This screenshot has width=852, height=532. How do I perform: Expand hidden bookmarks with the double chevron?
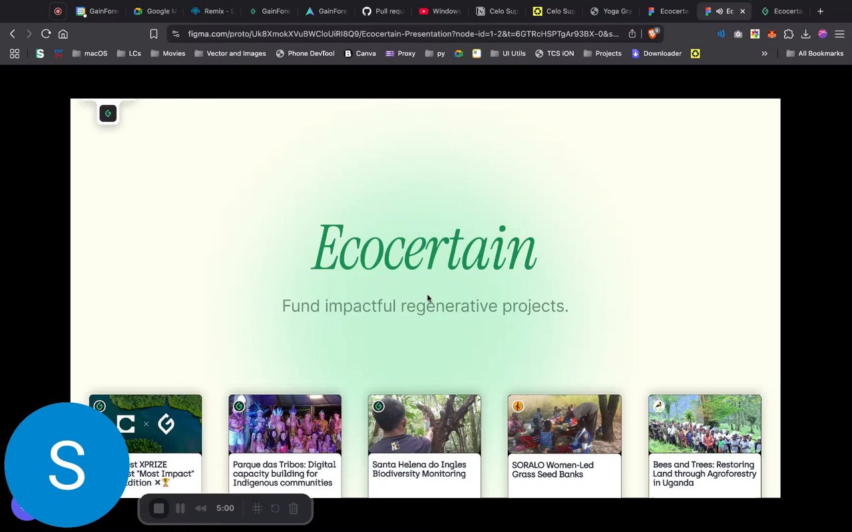764,53
